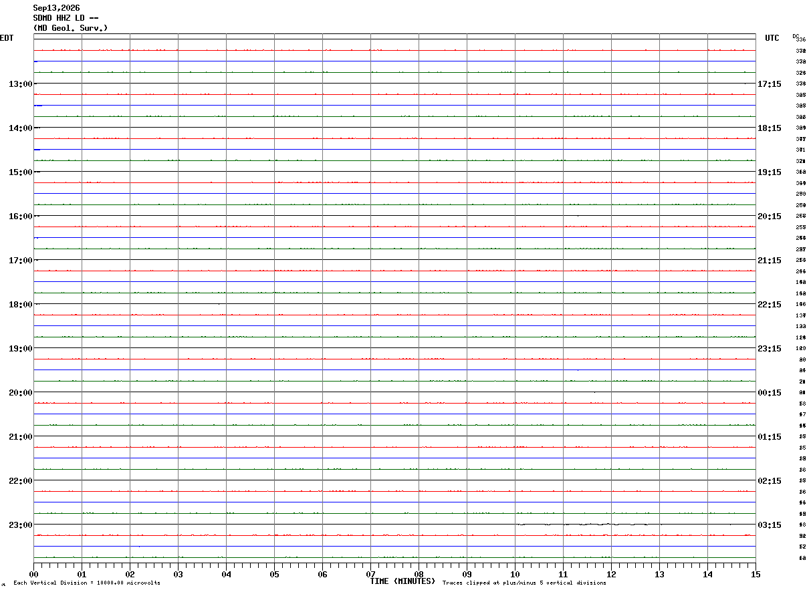Image resolution: width=809 pixels, height=592 pixels.
Task: Select minute tick 10 on time axis
Action: coord(515,574)
